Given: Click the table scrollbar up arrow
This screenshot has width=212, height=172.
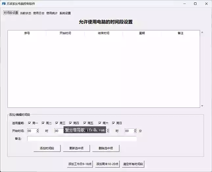Looking at the screenshot, I should click(x=202, y=32).
